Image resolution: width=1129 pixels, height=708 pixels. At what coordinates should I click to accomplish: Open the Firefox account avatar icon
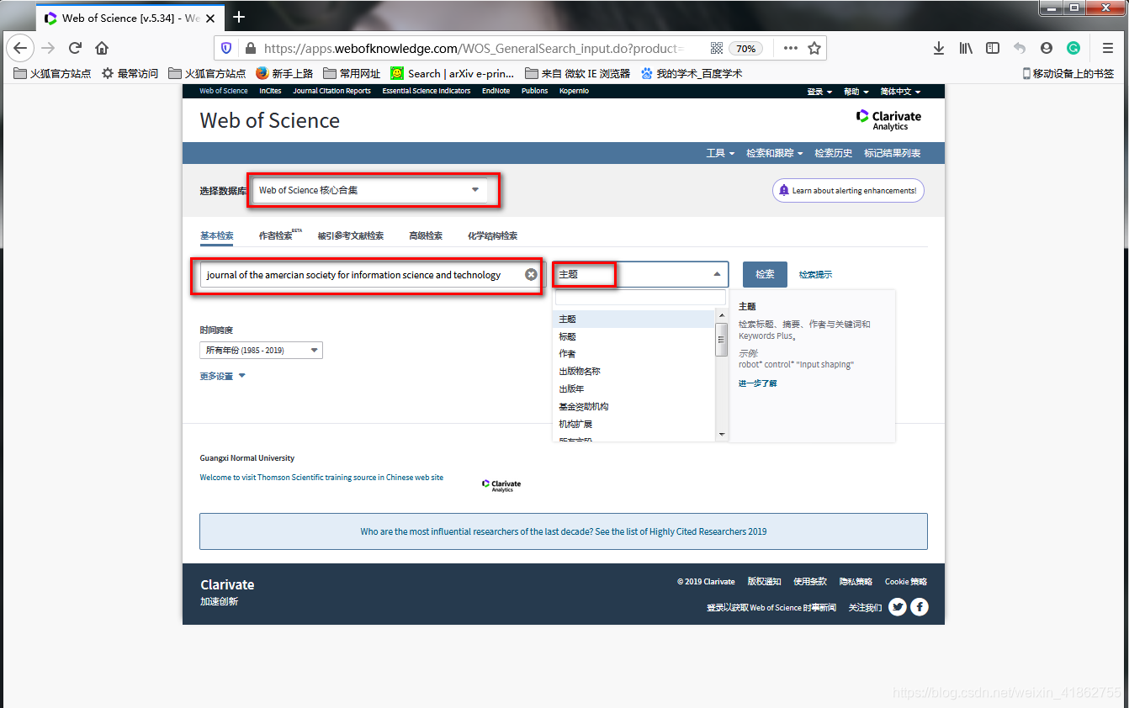tap(1047, 48)
